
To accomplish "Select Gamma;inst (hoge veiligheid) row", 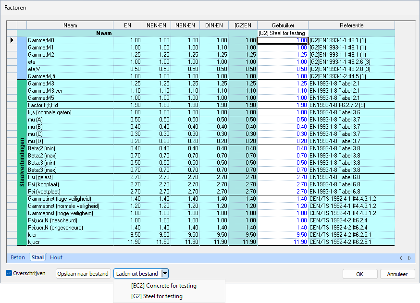I will tap(61, 213).
